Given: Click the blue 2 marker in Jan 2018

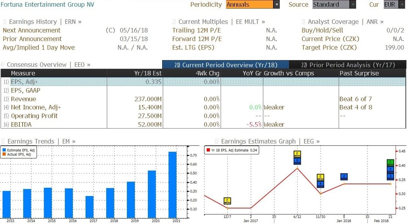Looking at the screenshot, I should (344, 176).
